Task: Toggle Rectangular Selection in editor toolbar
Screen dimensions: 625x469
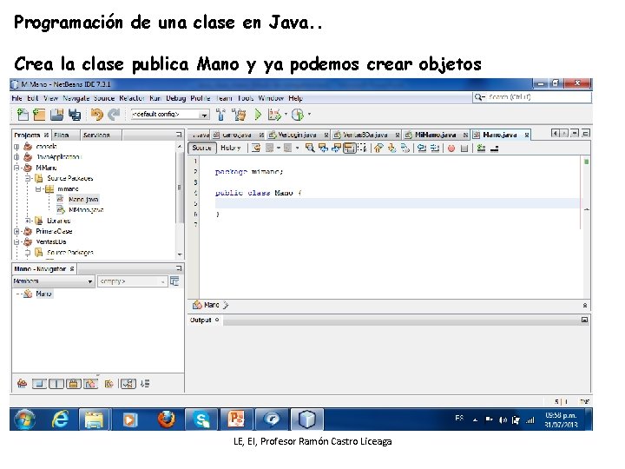Action: (362, 149)
